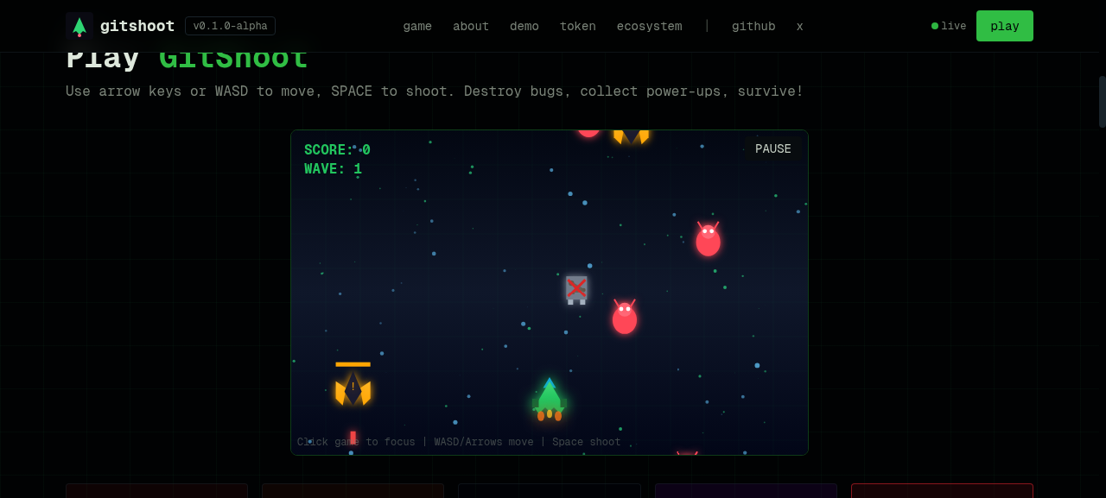This screenshot has height=498, width=1106.
Task: Click the green live status indicator
Action: (949, 26)
